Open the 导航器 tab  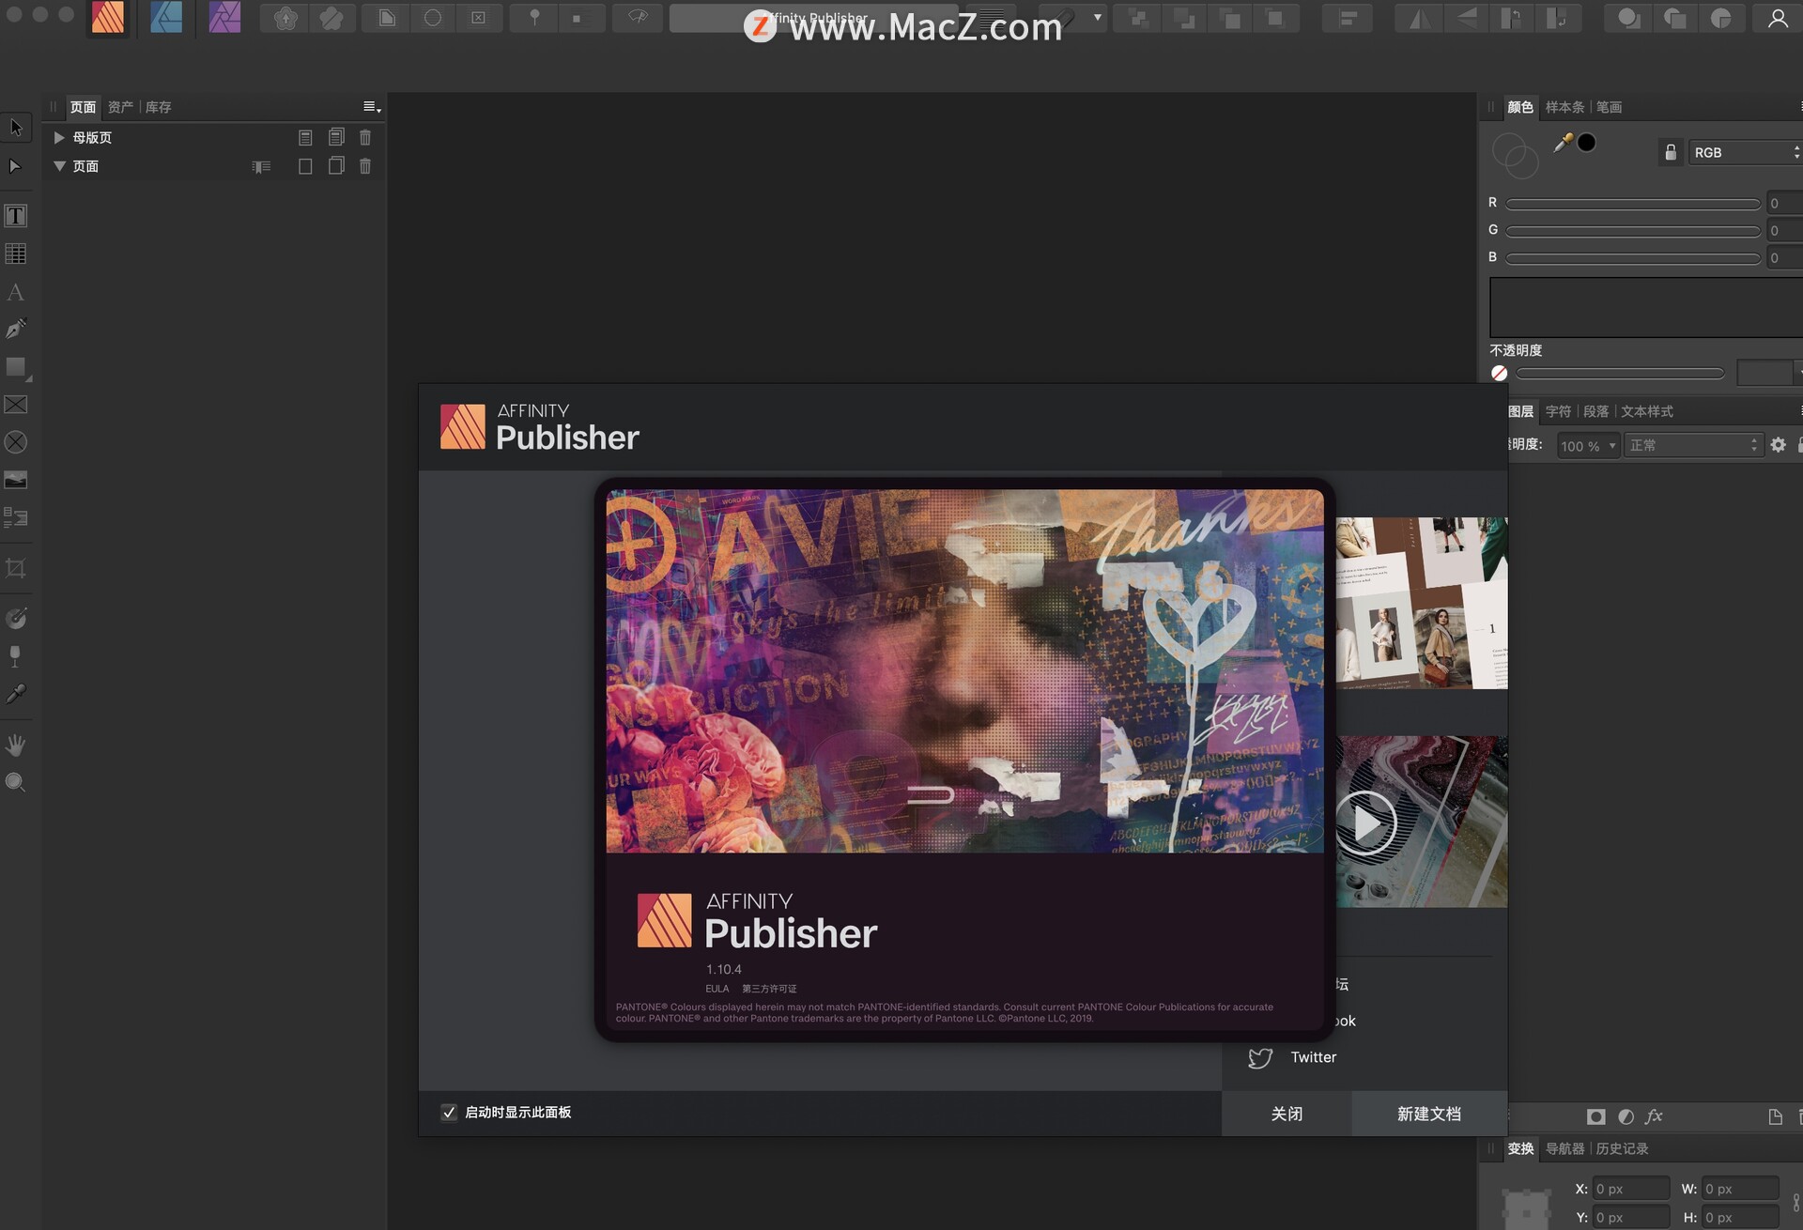point(1564,1148)
